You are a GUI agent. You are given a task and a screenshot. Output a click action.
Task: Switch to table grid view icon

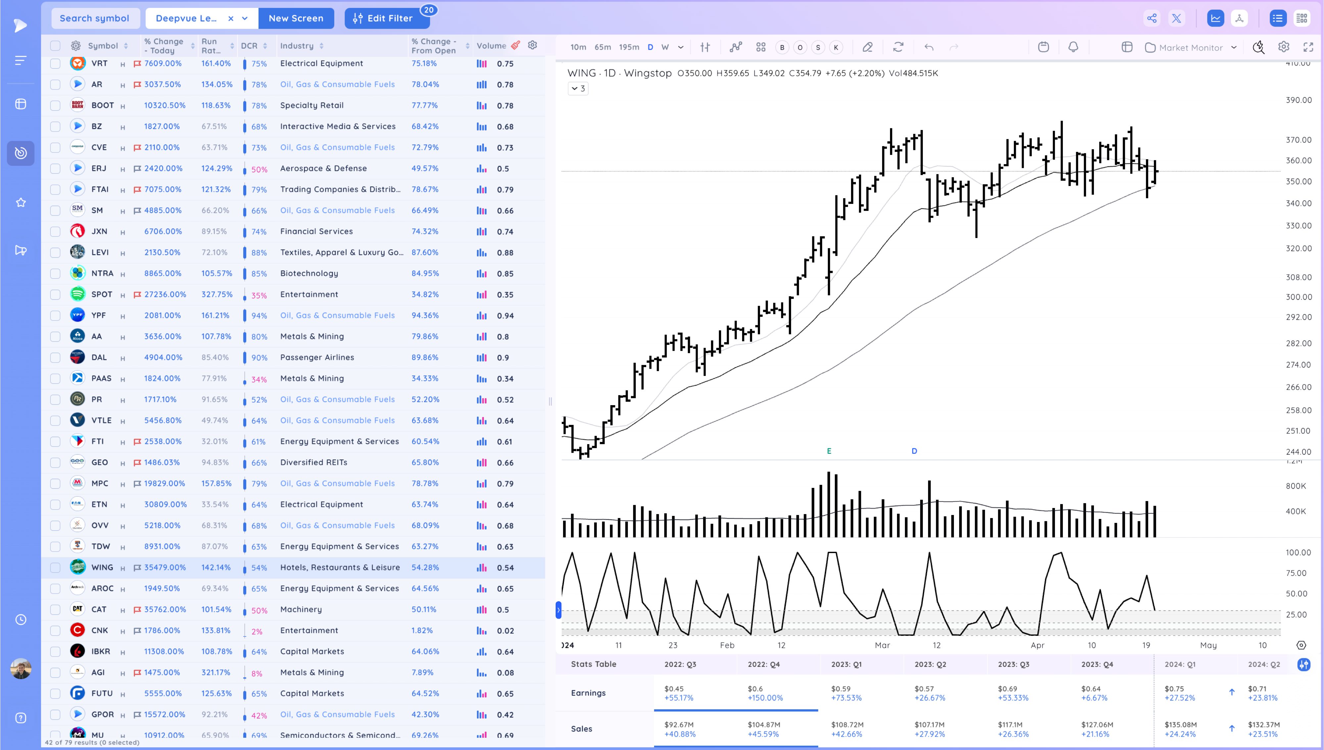coord(1302,18)
